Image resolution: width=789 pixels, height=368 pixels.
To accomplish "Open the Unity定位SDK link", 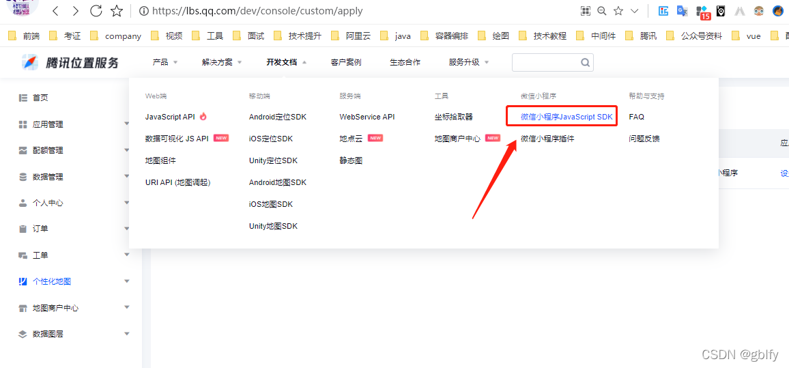I will pos(273,160).
